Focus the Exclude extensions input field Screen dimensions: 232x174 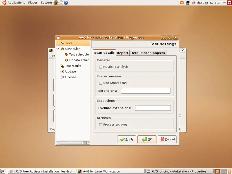(x=153, y=108)
